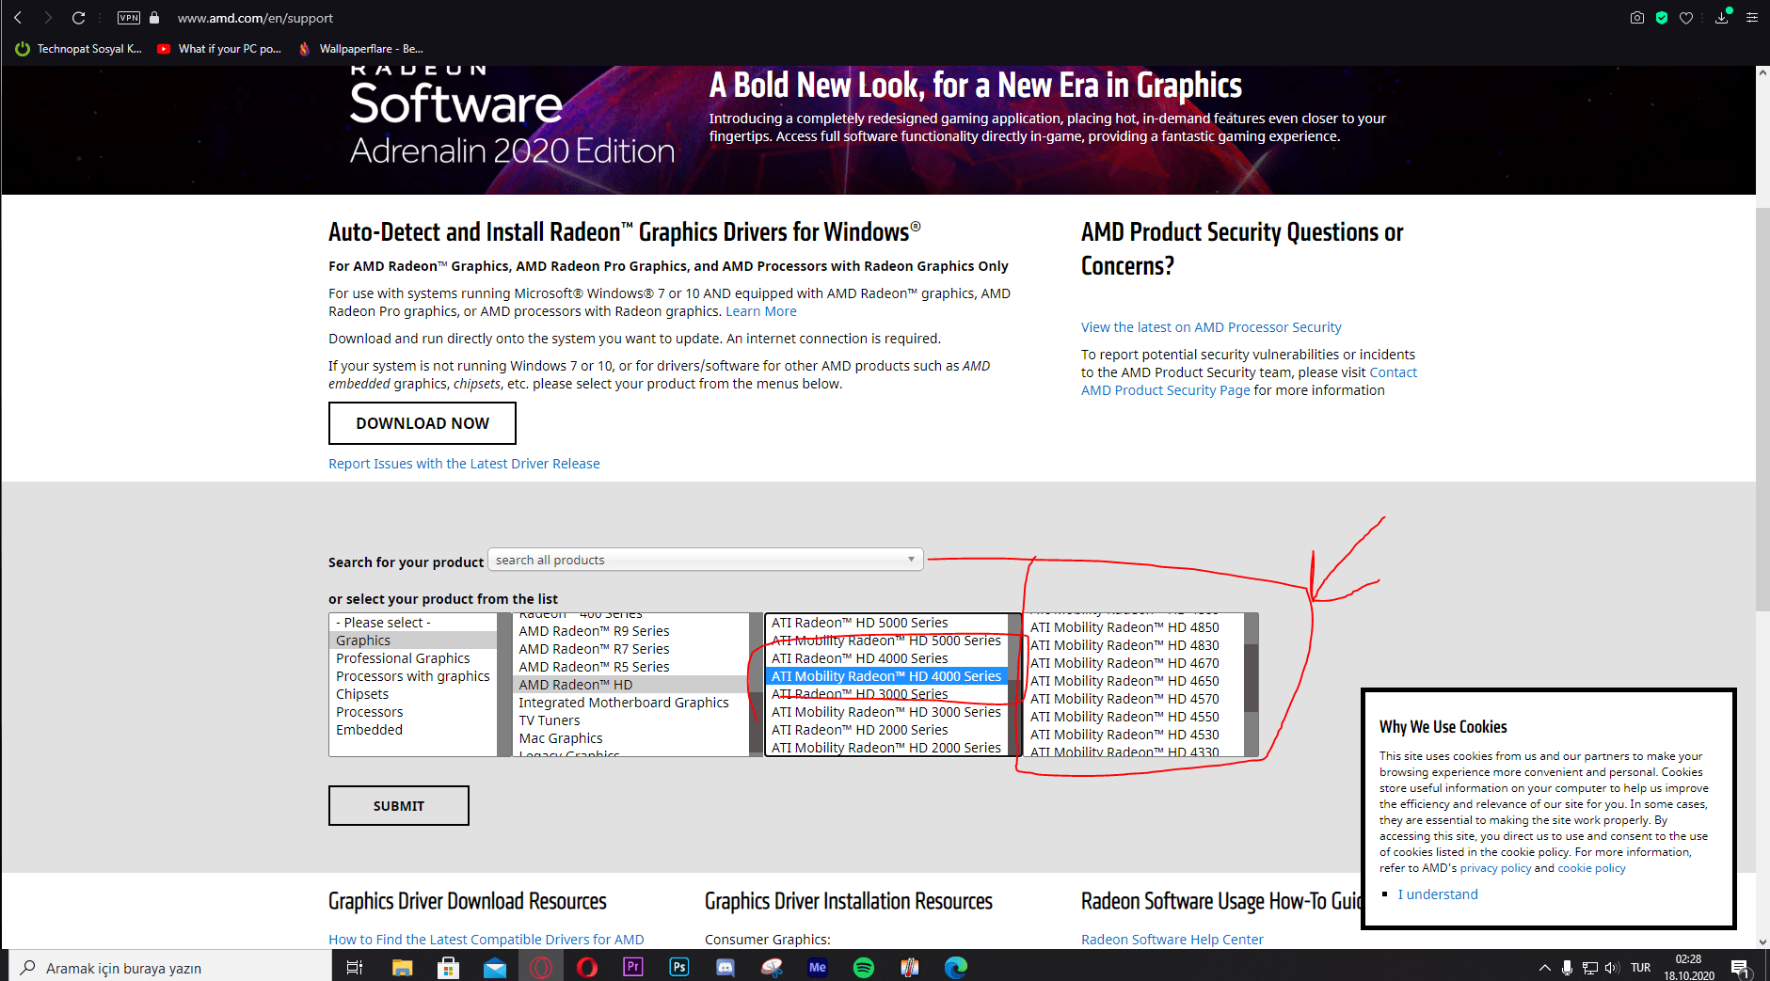1770x981 pixels.
Task: Select ATI Radeon HD 4000 Series
Action: point(886,658)
